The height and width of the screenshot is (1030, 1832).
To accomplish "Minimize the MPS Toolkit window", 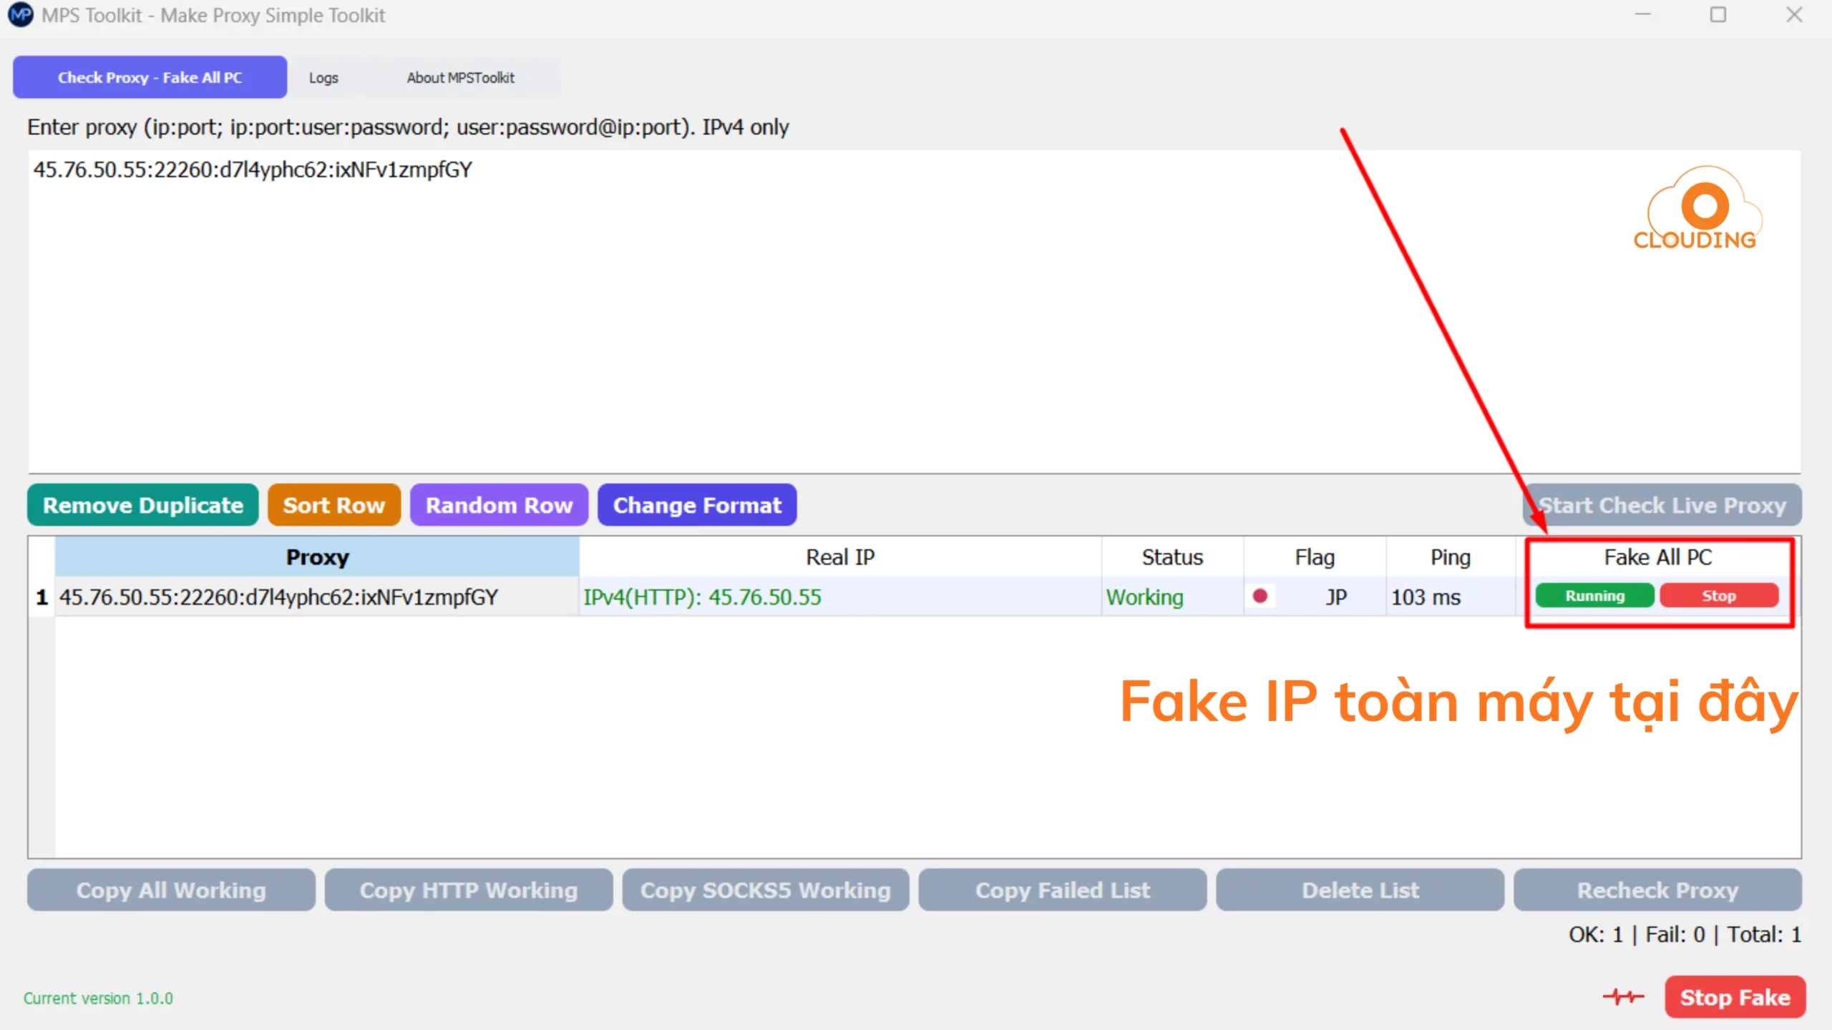I will [x=1642, y=15].
